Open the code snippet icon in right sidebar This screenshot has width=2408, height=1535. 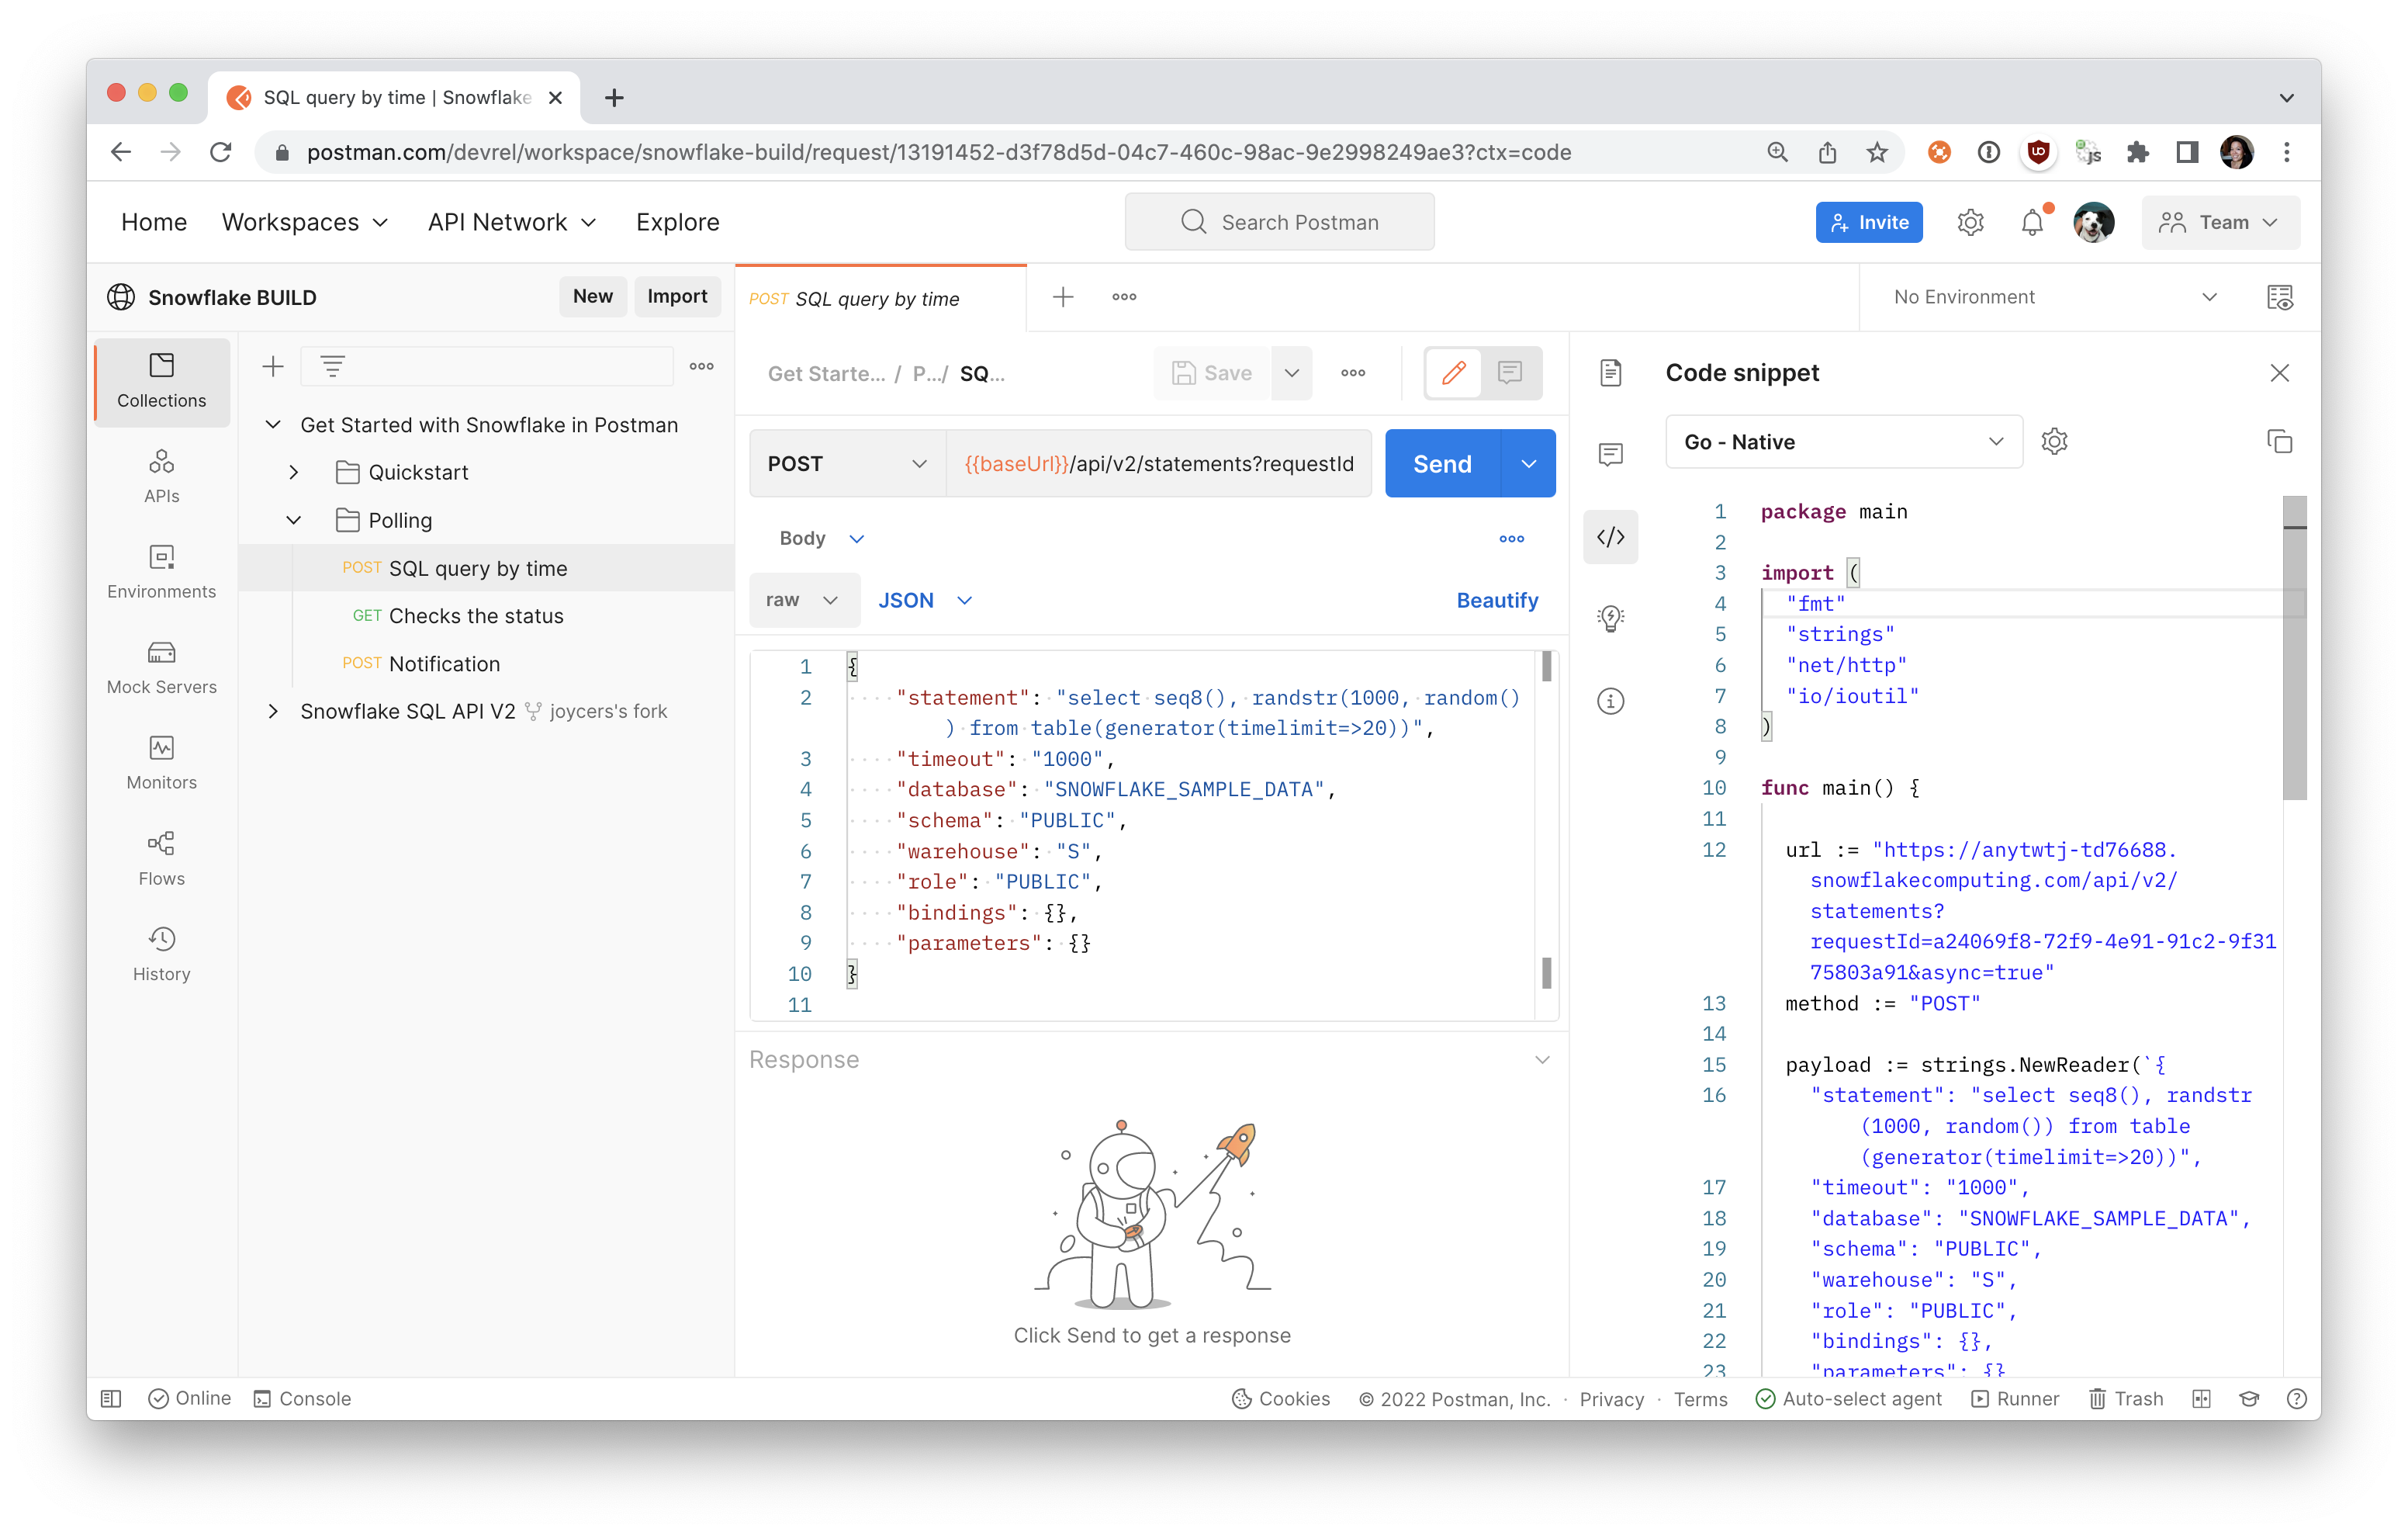1610,537
